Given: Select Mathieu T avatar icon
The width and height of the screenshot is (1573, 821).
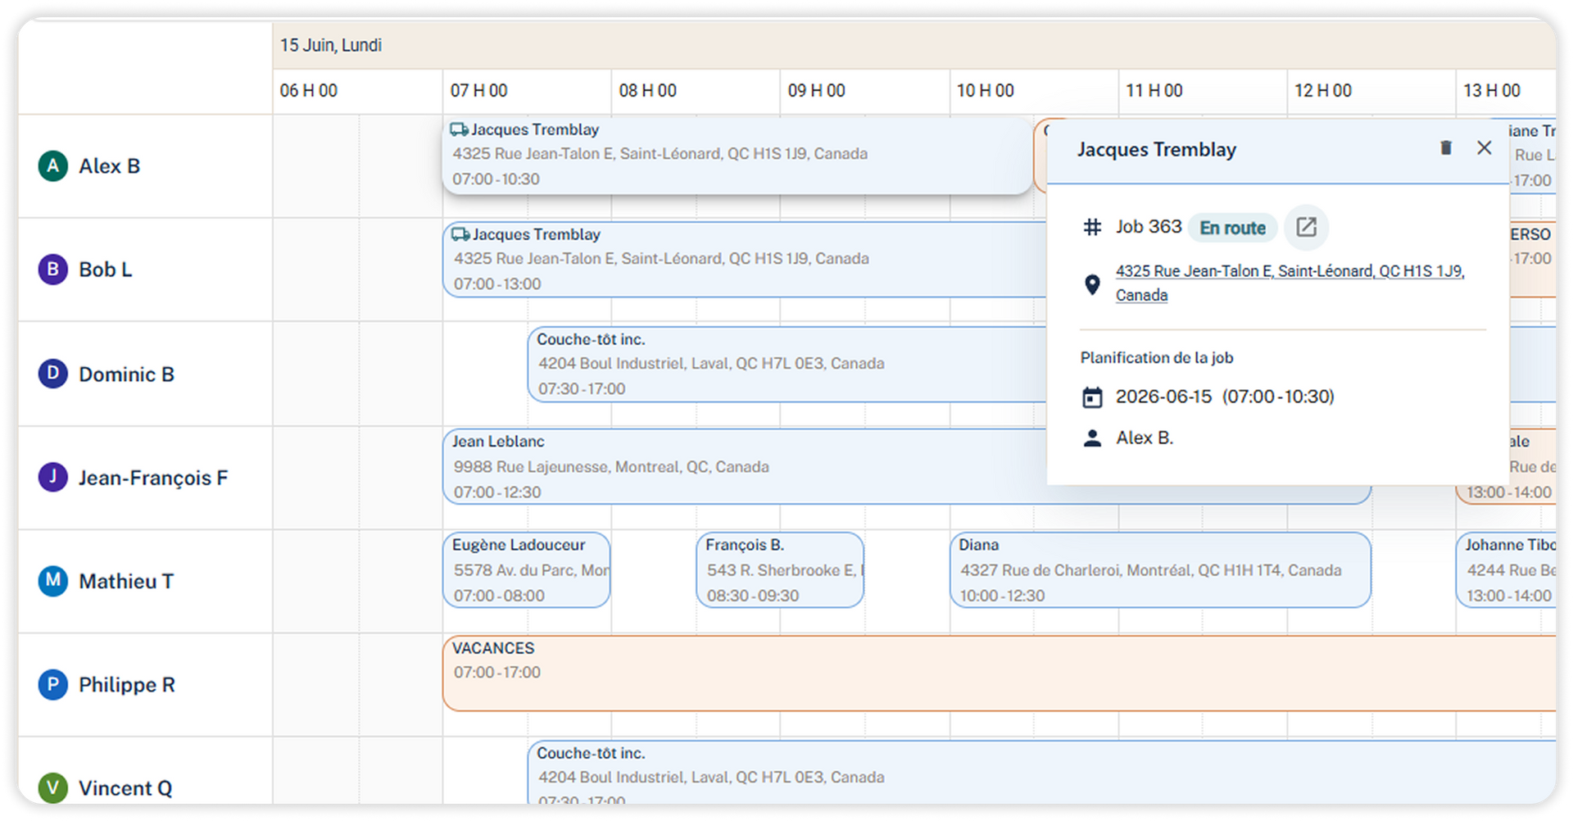Looking at the screenshot, I should 53,581.
